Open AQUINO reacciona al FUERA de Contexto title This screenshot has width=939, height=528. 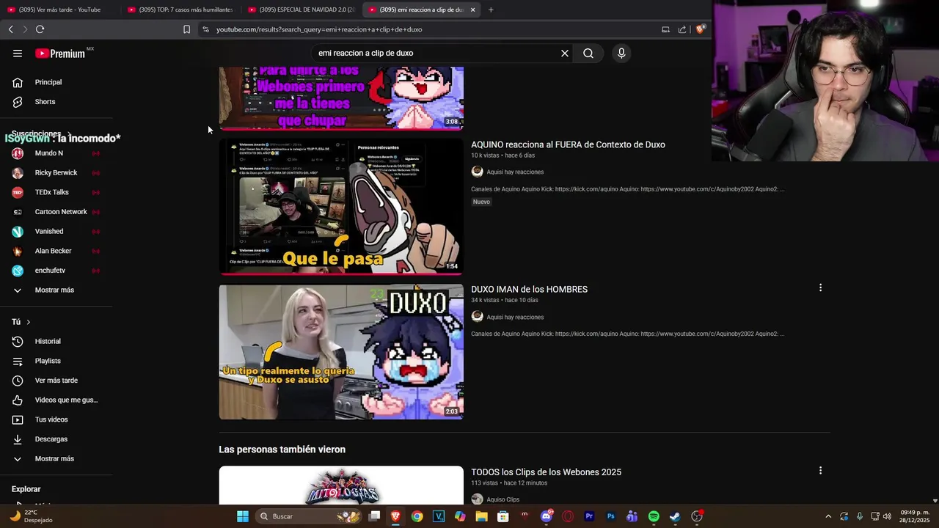pyautogui.click(x=568, y=144)
